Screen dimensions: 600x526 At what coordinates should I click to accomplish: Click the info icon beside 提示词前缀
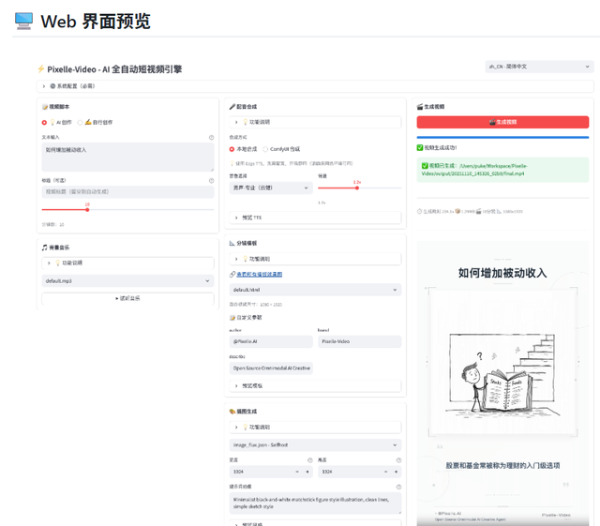(398, 487)
